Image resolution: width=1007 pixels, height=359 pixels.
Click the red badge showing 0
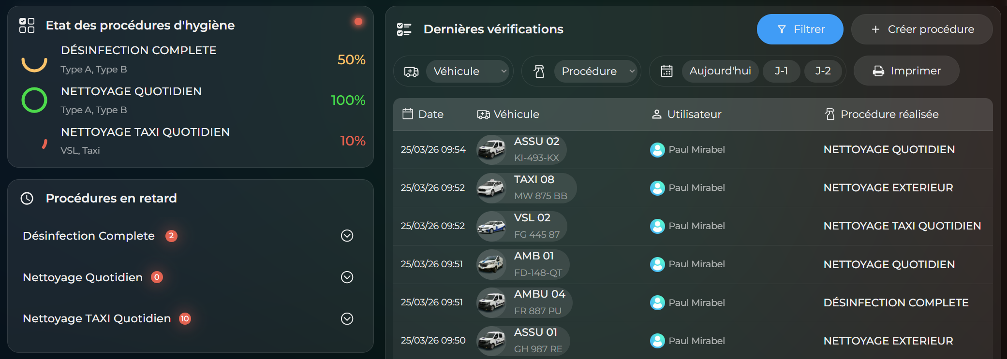click(x=157, y=277)
